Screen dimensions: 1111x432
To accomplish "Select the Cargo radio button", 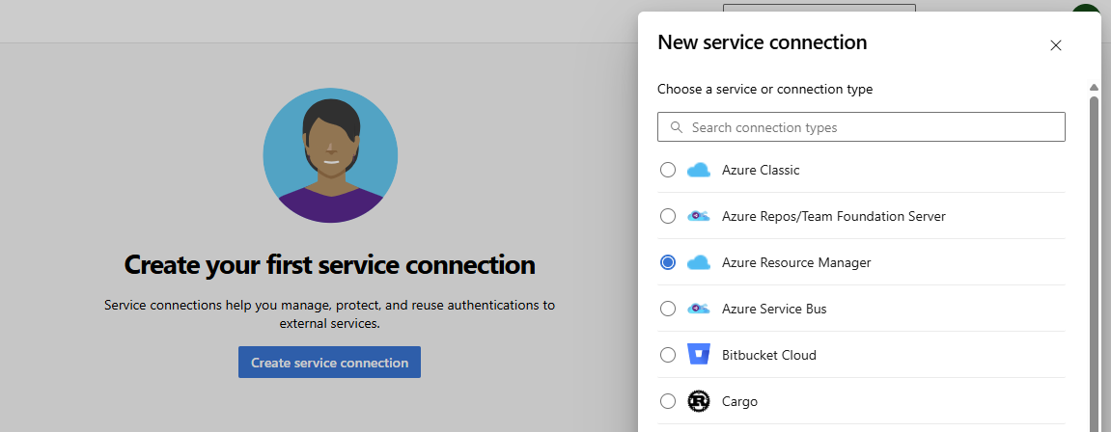I will coord(667,401).
